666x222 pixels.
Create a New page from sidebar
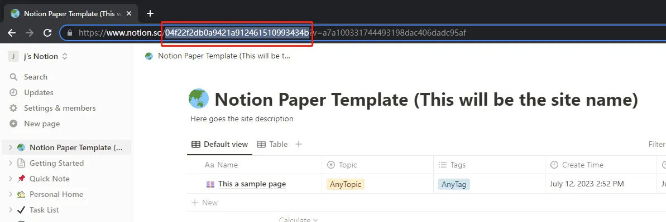click(42, 124)
